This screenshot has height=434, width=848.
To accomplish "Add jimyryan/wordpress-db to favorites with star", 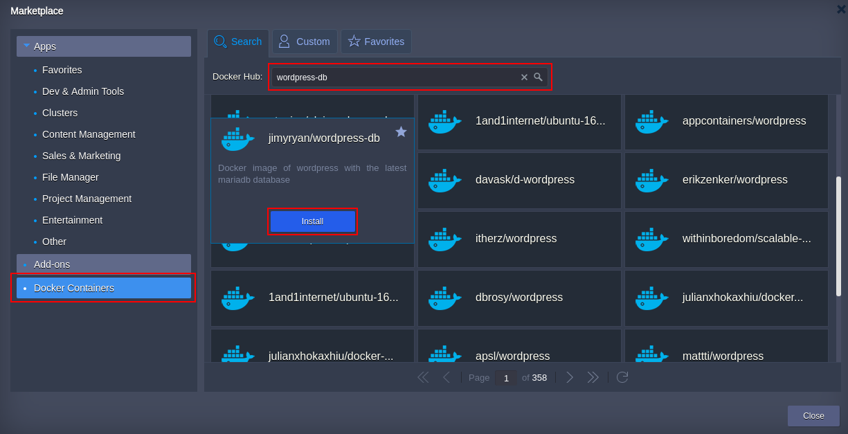I will click(401, 132).
